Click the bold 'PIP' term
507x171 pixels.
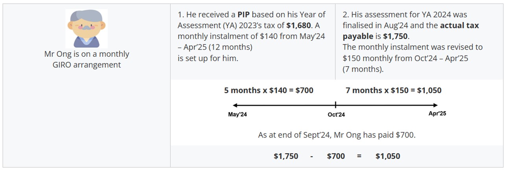click(243, 15)
